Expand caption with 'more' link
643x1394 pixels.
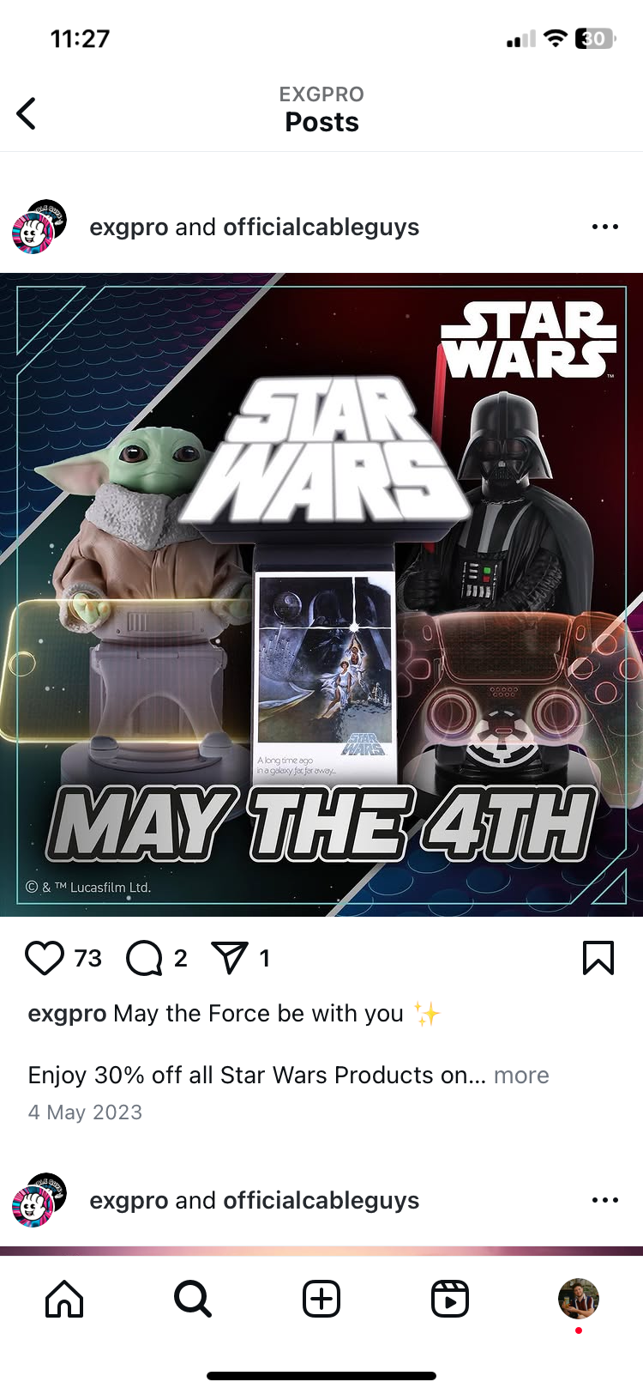pyautogui.click(x=521, y=1076)
